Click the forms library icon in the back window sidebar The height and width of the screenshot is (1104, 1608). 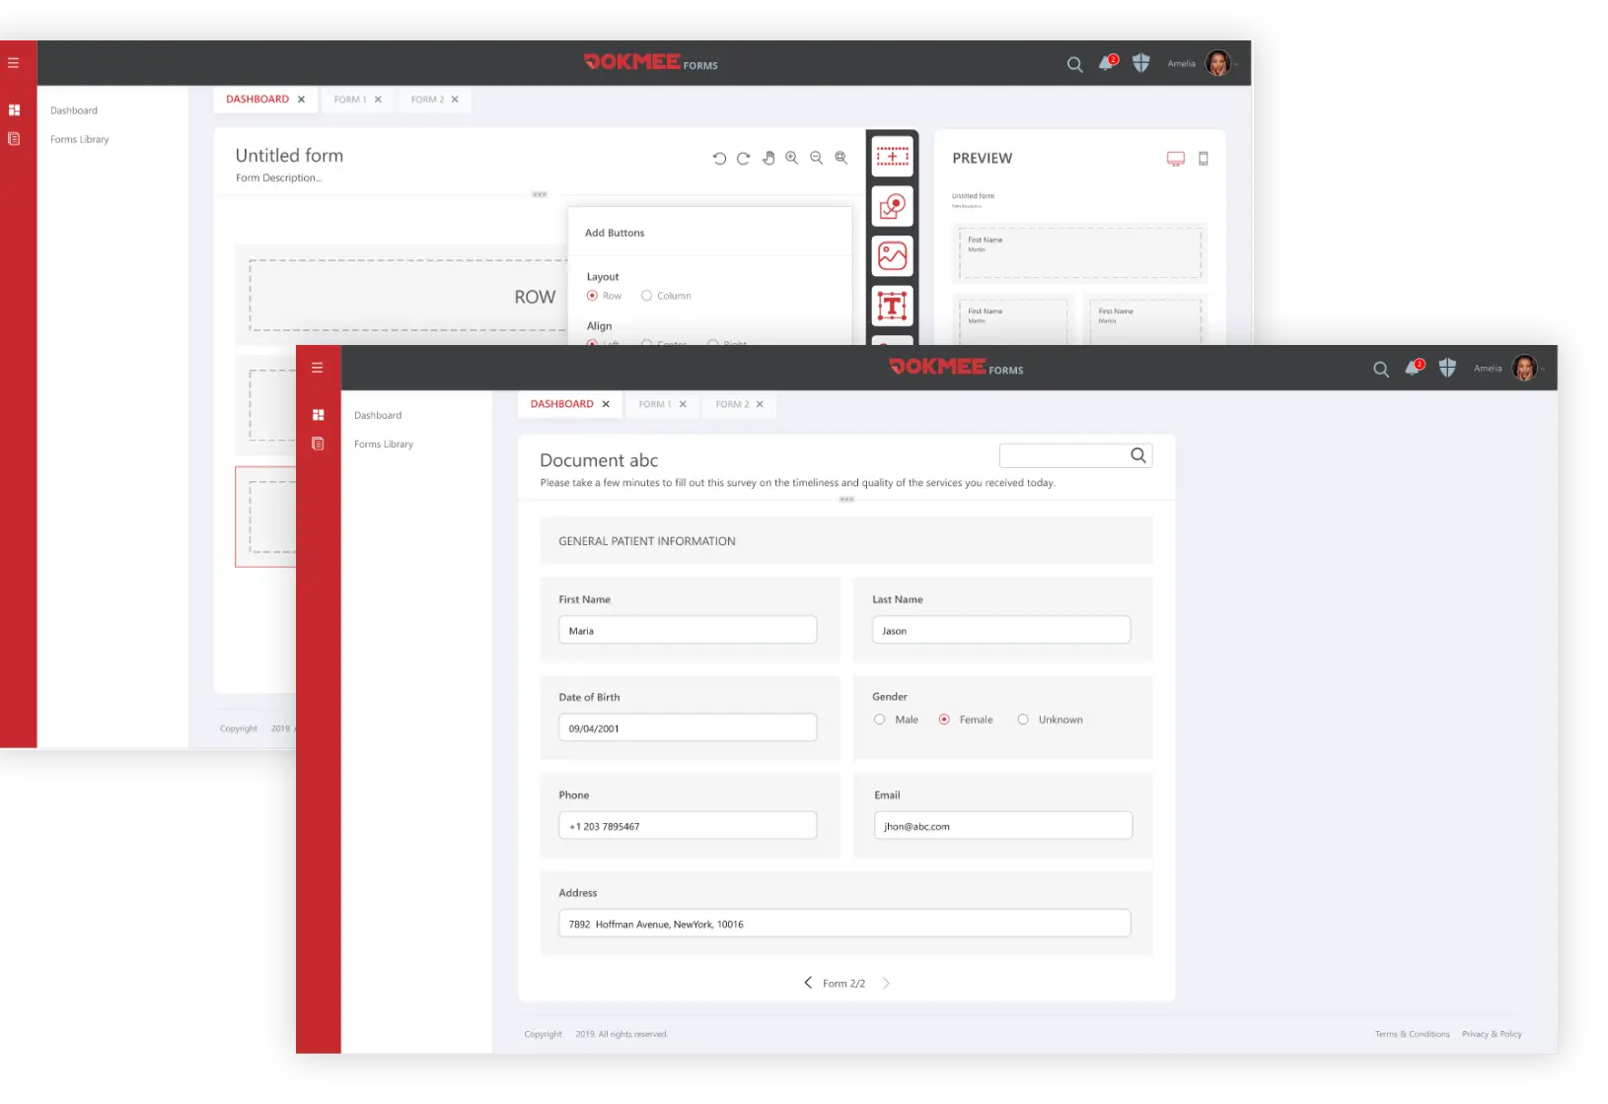point(14,139)
